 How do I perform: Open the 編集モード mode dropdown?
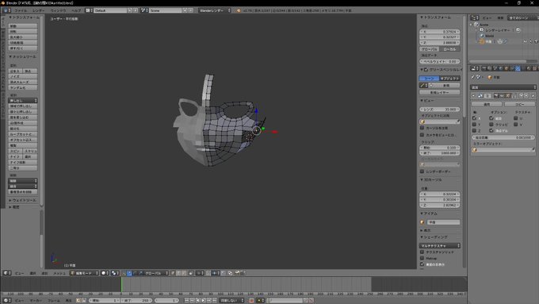click(x=84, y=273)
